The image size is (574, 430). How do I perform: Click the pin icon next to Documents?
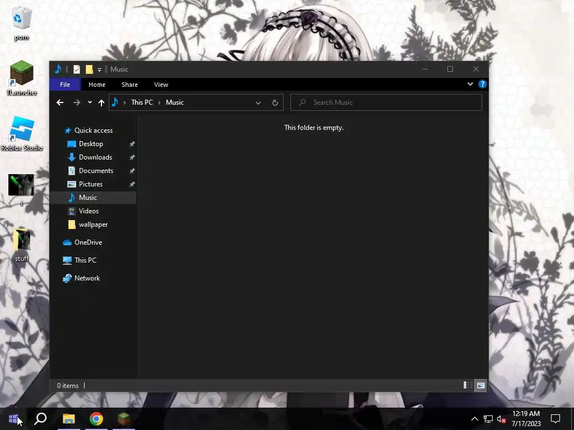tap(132, 171)
